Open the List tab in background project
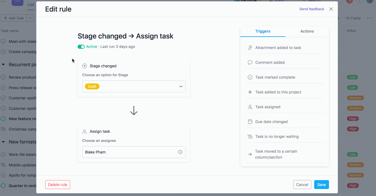The height and width of the screenshot is (196, 376). [31, 5]
